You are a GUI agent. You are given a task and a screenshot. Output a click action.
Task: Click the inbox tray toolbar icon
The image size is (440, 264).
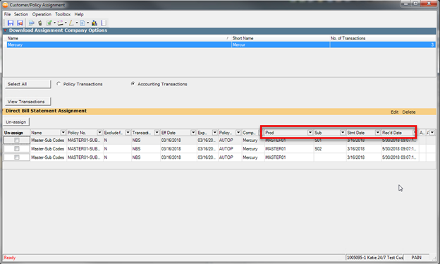coord(61,23)
